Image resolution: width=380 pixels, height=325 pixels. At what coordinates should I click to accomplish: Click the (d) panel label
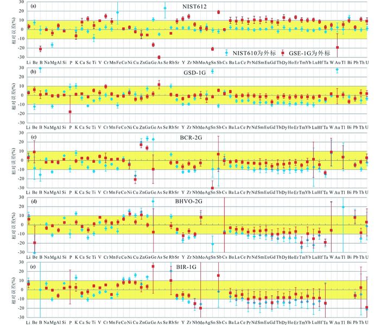click(34, 202)
